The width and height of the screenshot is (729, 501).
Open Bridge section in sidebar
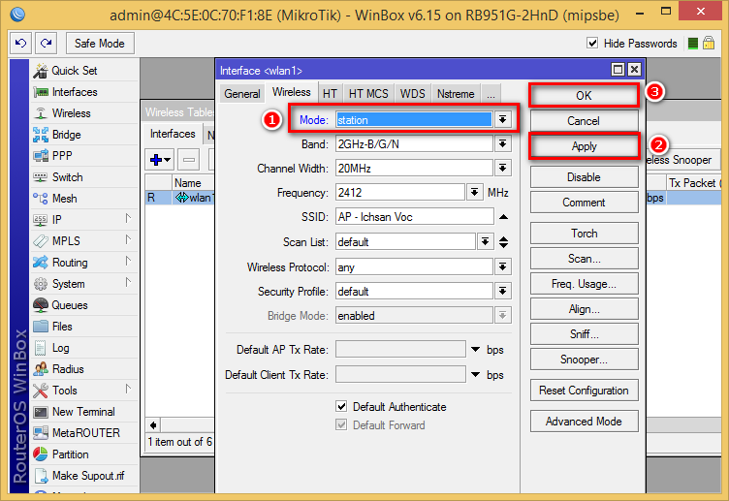pos(67,135)
